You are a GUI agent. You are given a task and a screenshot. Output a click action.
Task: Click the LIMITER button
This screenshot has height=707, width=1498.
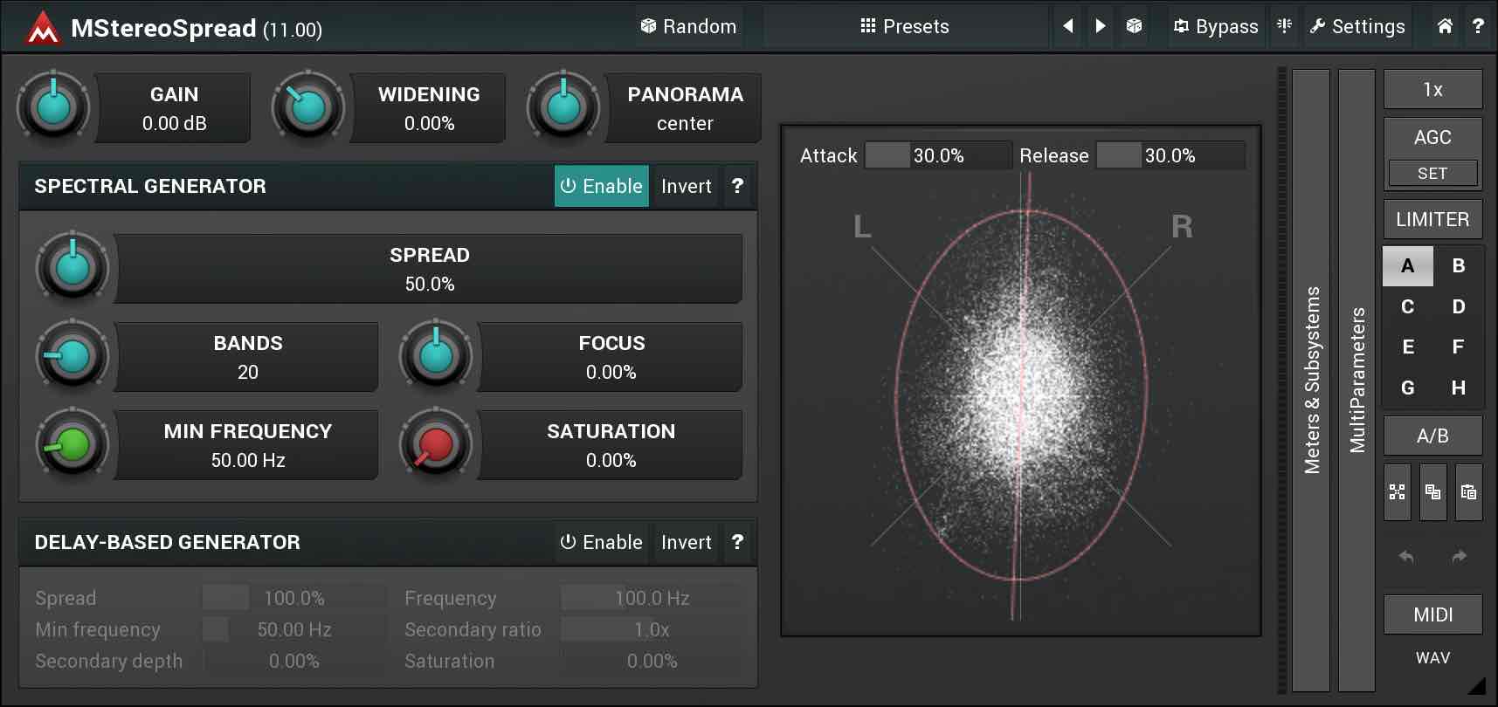coord(1432,219)
